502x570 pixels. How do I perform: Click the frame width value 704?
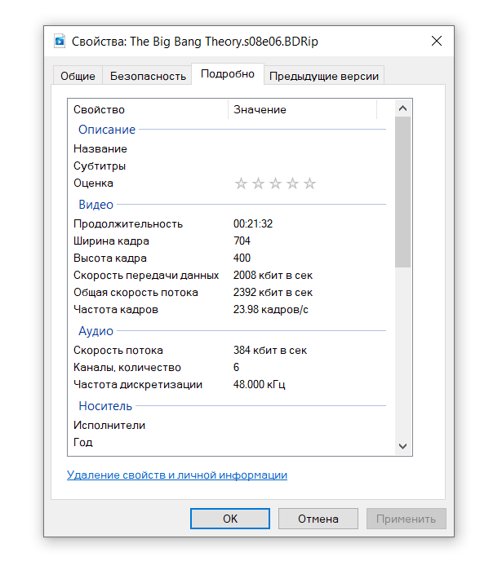pyautogui.click(x=242, y=241)
